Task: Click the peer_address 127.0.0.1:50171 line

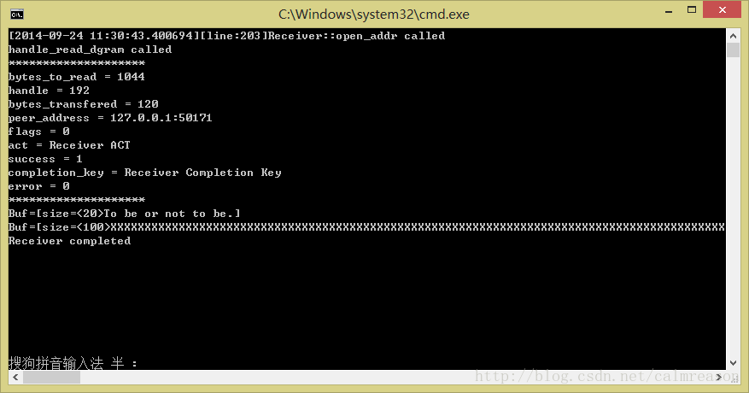Action: (110, 118)
